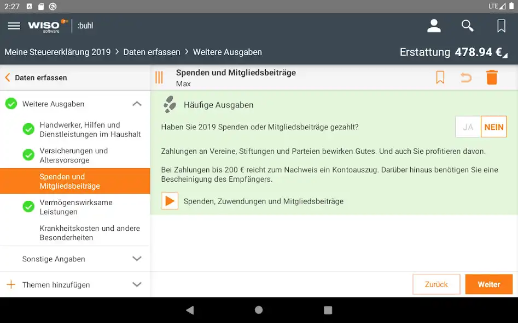Open the navigation hamburger menu
The height and width of the screenshot is (323, 518).
pos(14,25)
